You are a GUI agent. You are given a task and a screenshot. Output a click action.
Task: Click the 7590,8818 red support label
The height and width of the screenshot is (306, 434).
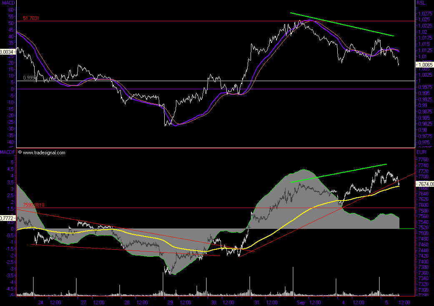pos(34,205)
